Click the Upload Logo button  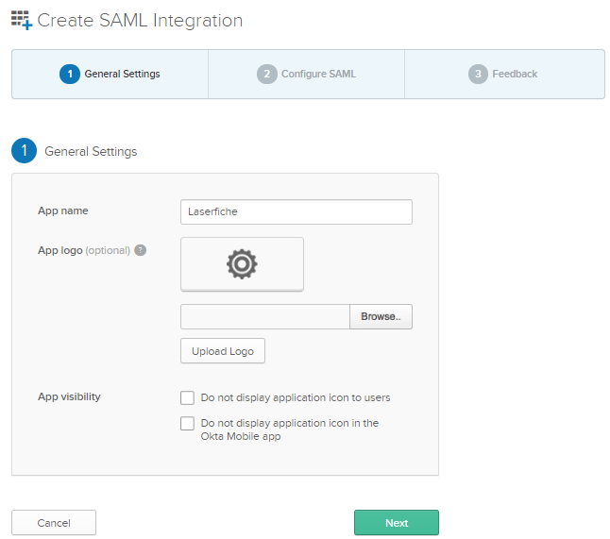(223, 351)
